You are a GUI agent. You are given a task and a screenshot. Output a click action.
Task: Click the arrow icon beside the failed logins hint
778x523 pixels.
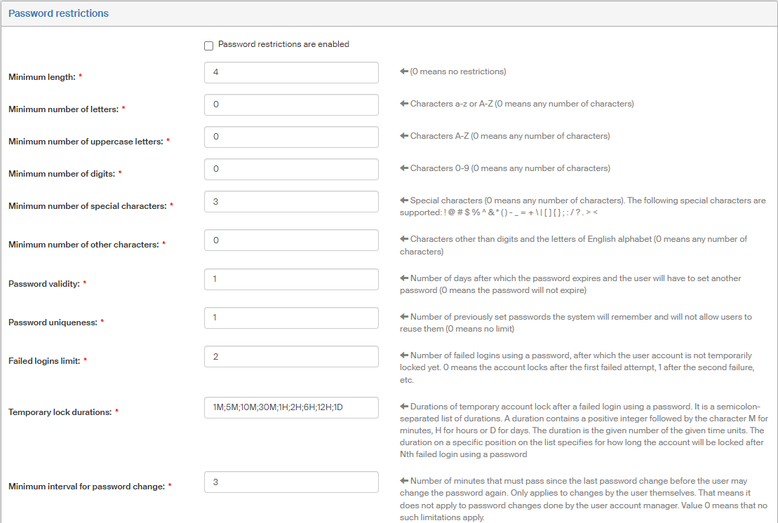coord(404,355)
